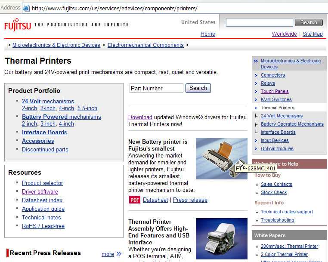This screenshot has height=262, width=328.
Task: Click the Part Number Search button
Action: click(198, 88)
